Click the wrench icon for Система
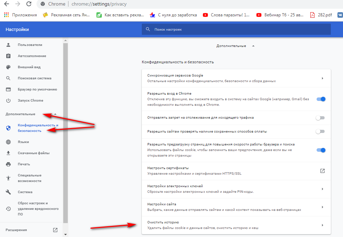The image size is (343, 237). click(8, 192)
